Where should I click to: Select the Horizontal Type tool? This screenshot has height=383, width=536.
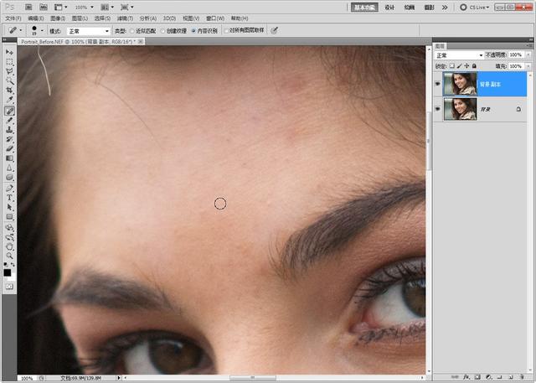[x=9, y=198]
